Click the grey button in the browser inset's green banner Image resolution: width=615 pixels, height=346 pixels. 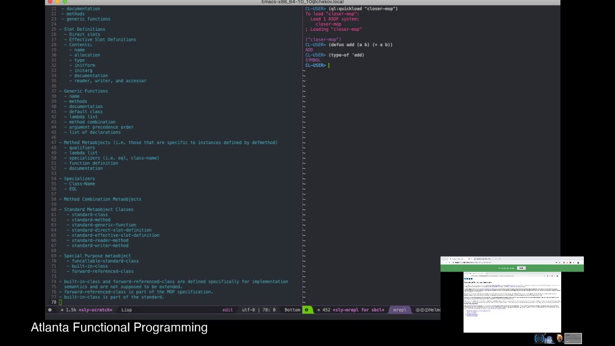(x=521, y=268)
